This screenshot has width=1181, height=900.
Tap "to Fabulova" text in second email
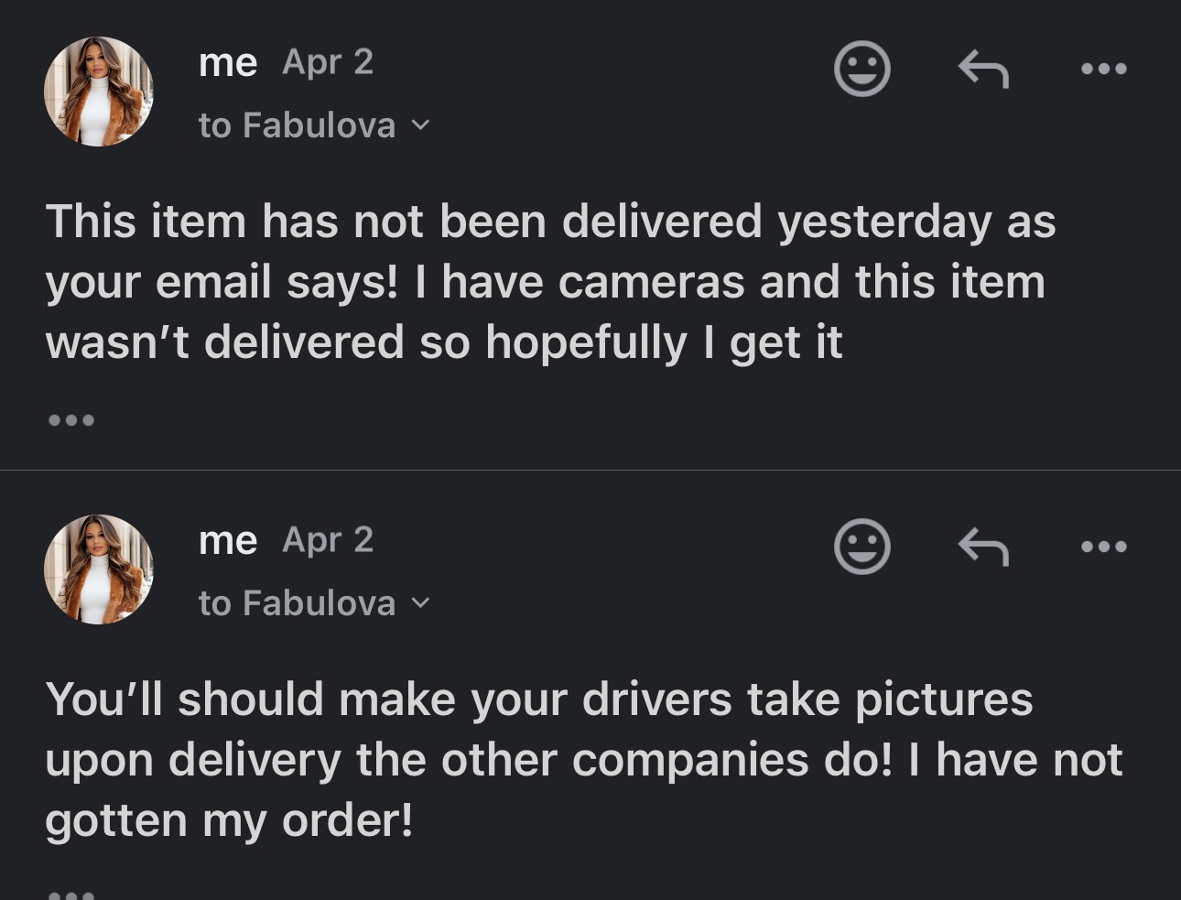[x=297, y=603]
